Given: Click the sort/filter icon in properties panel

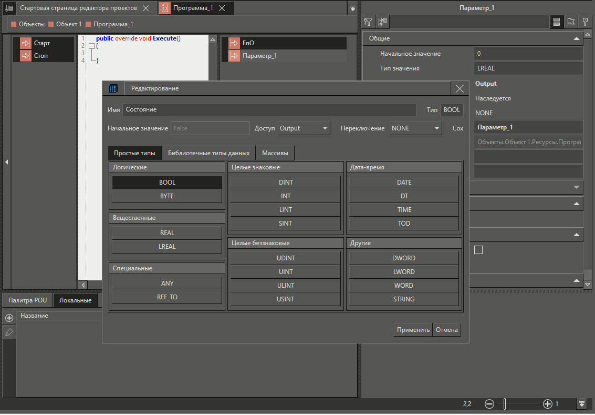Looking at the screenshot, I should pyautogui.click(x=369, y=22).
